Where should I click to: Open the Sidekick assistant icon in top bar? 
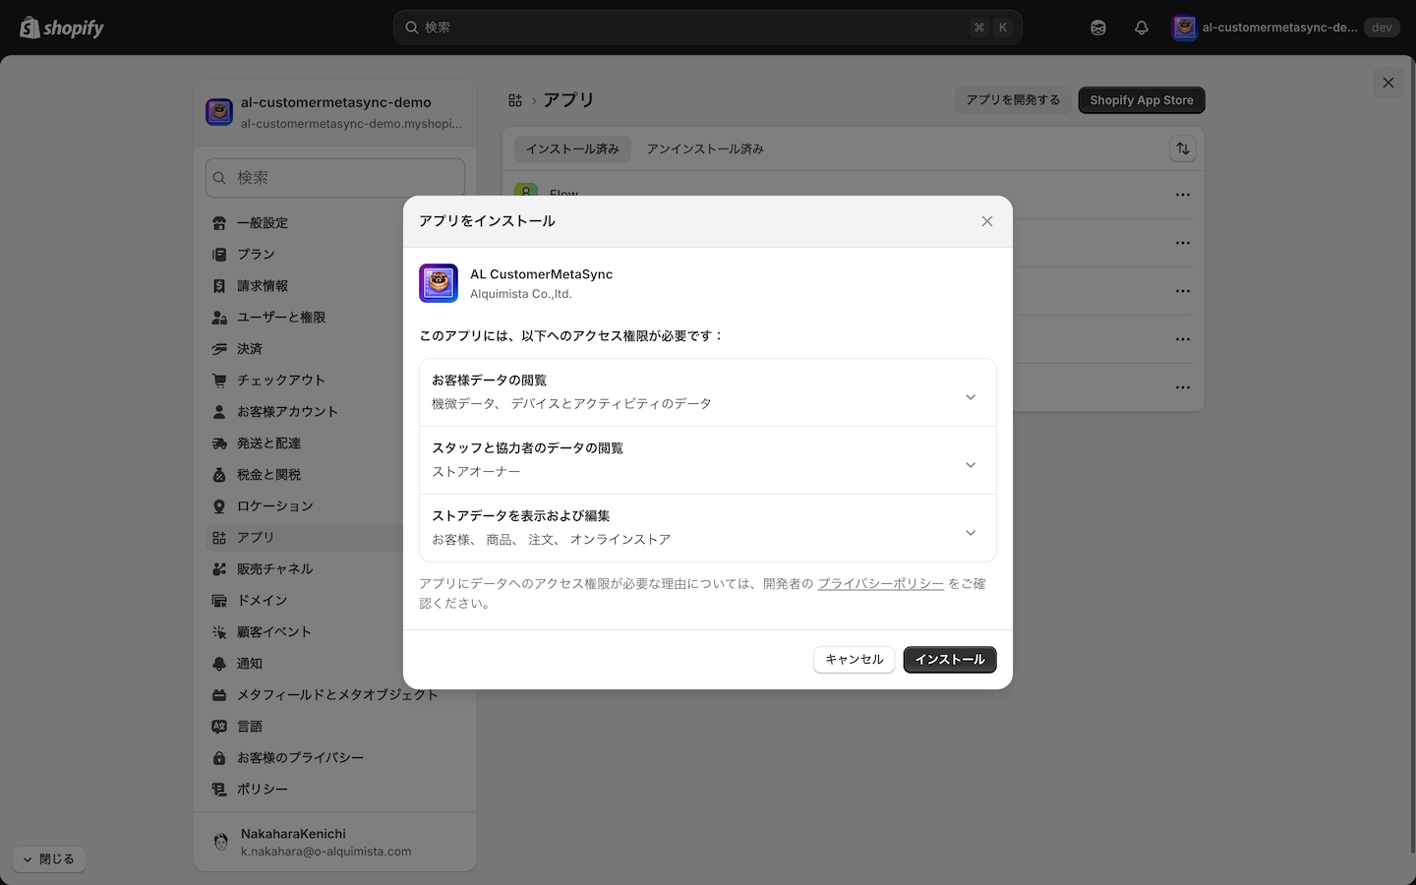(1098, 28)
